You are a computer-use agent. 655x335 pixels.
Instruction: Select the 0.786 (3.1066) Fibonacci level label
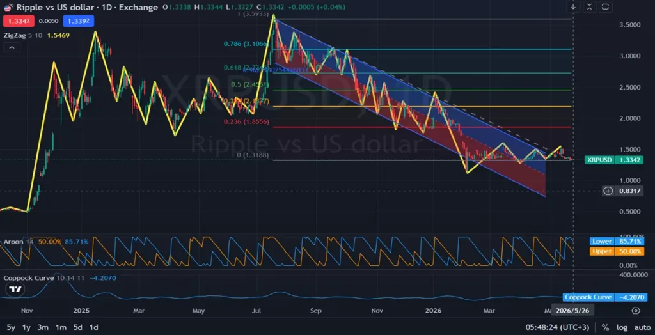pyautogui.click(x=245, y=44)
